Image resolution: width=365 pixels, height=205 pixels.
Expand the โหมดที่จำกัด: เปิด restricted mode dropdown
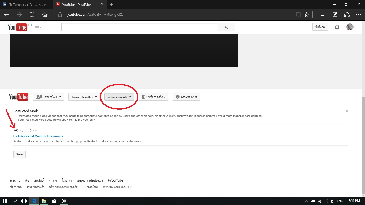pos(119,97)
